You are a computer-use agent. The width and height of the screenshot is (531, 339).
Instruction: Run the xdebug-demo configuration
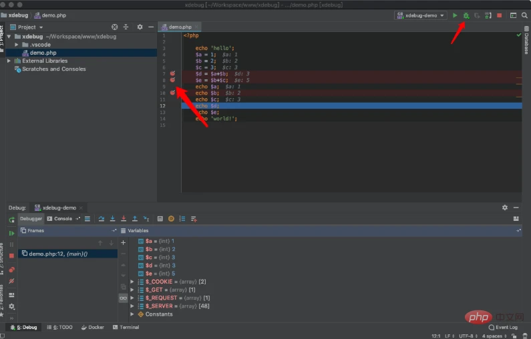pyautogui.click(x=455, y=15)
